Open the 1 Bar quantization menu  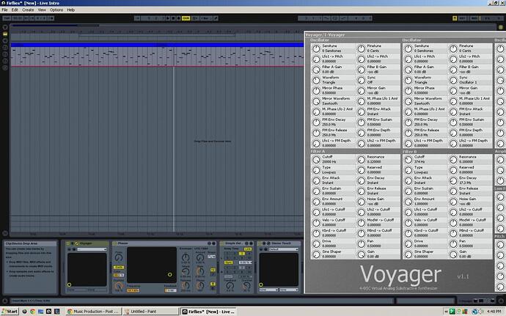206,18
